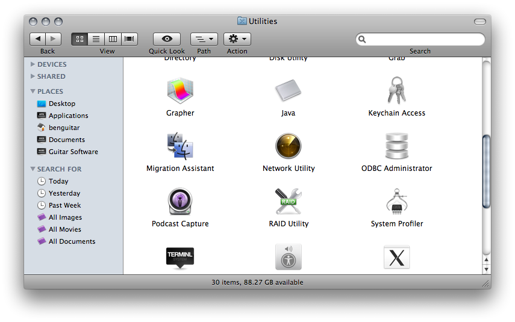Open Guitar Software in the sidebar
This screenshot has height=322, width=515.
point(67,152)
